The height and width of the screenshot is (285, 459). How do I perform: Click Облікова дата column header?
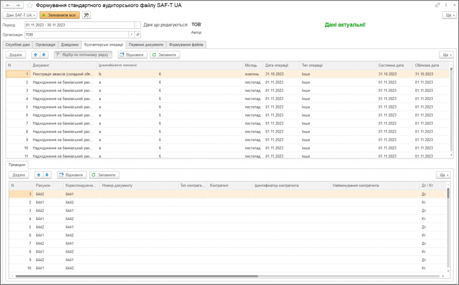pos(431,65)
